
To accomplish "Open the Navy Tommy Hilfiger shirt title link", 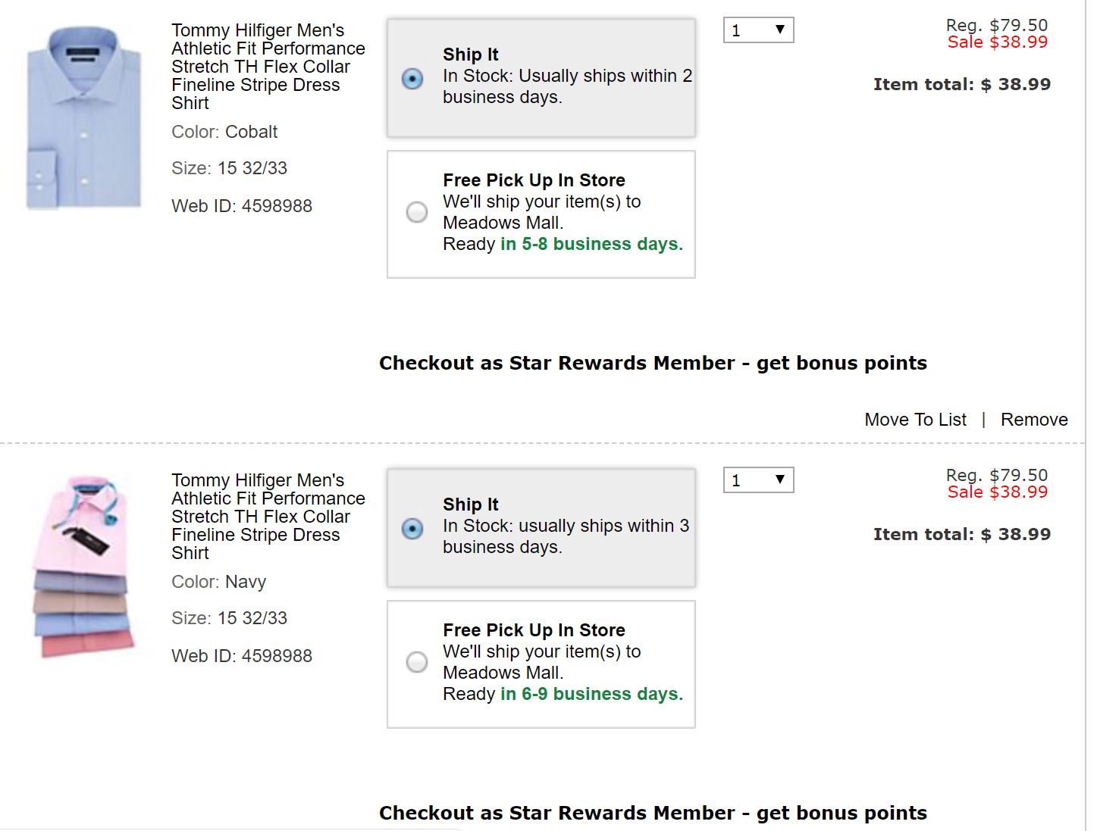I will pos(268,517).
